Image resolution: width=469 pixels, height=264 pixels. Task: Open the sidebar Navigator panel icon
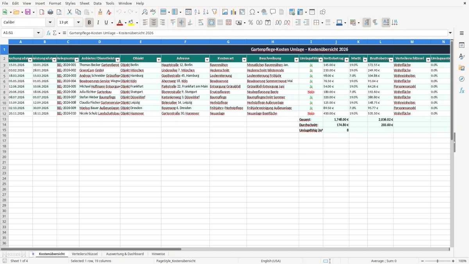[x=462, y=79]
